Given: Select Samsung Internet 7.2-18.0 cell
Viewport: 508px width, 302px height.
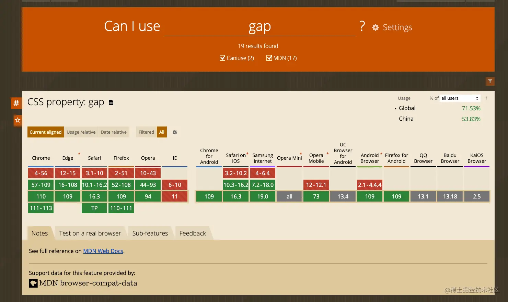Looking at the screenshot, I should (263, 185).
